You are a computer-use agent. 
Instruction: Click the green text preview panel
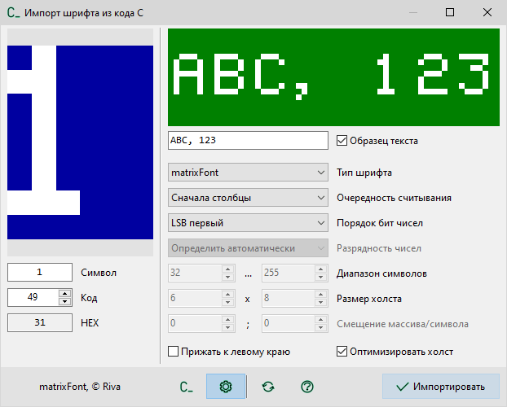(x=333, y=78)
